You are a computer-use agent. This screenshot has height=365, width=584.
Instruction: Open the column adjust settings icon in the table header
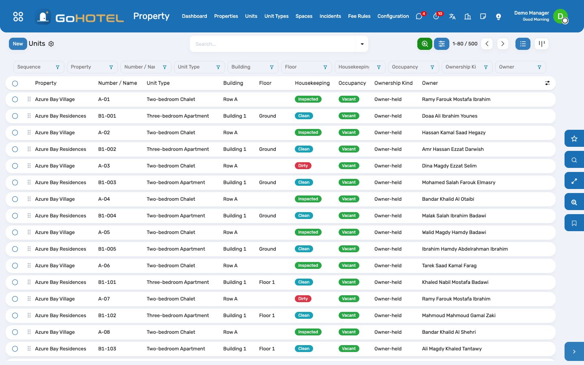click(547, 83)
